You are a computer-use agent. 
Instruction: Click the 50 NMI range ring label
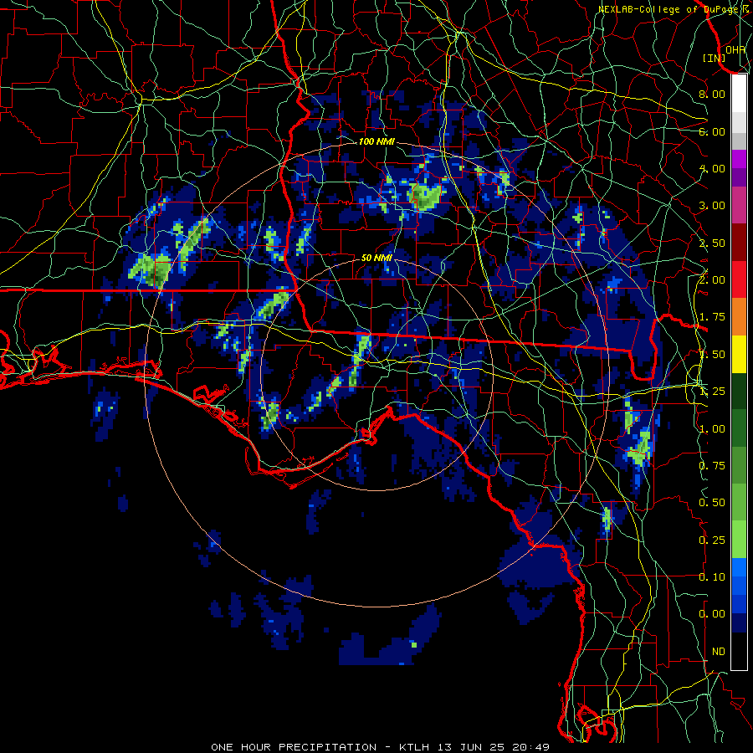click(x=376, y=258)
